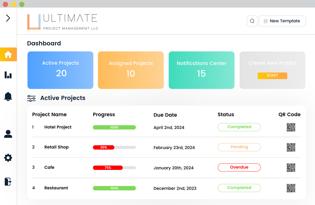
Task: Click the filter icon beside Active Projects
Action: pyautogui.click(x=31, y=98)
